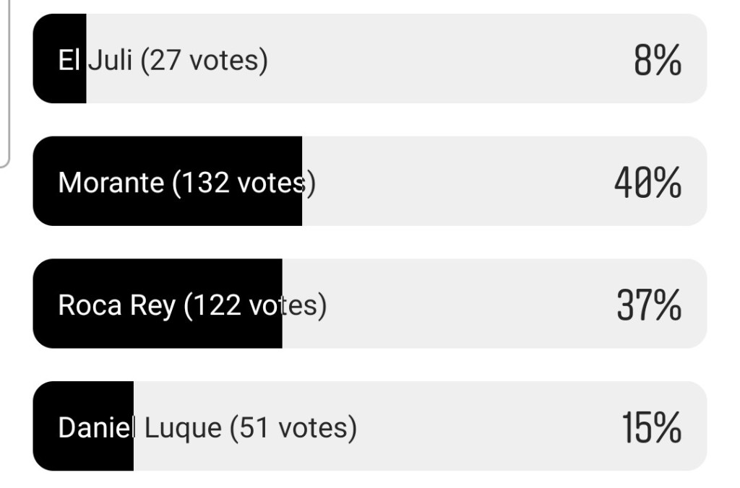Click the "(51 votes)" count text
Image resolution: width=740 pixels, height=488 pixels.
coord(293,428)
